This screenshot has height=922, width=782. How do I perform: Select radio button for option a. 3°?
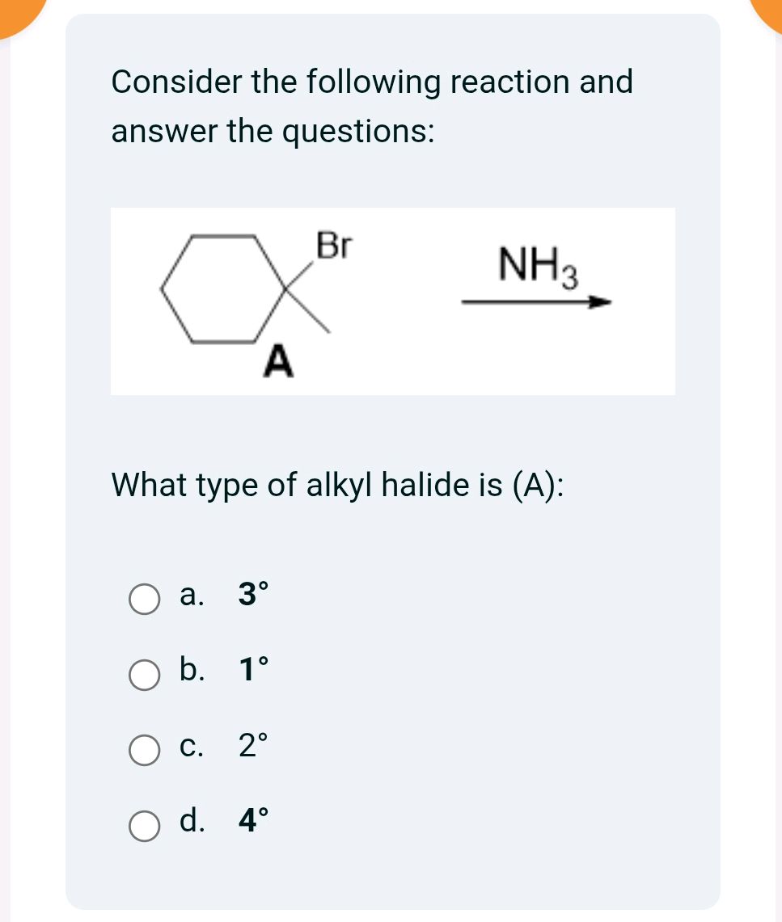tap(146, 600)
